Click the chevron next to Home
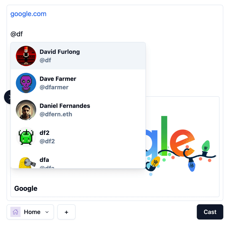 pos(47,212)
